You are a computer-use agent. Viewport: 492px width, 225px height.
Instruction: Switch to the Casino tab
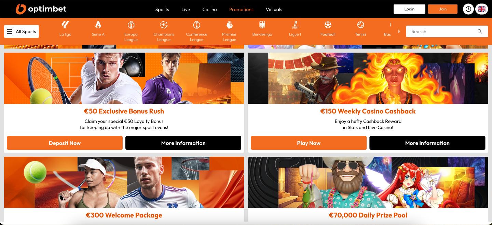[x=209, y=9]
